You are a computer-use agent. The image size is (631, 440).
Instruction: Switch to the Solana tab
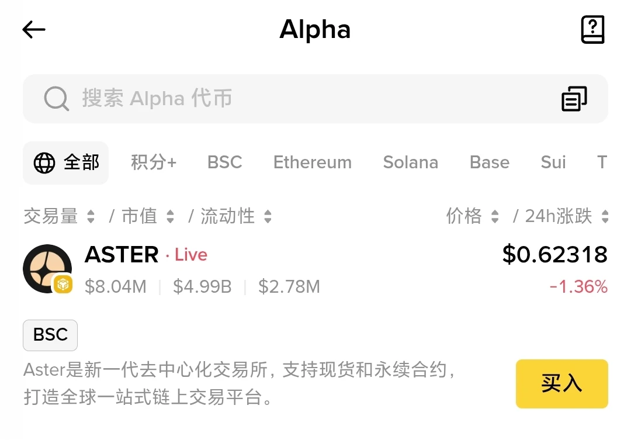(411, 163)
